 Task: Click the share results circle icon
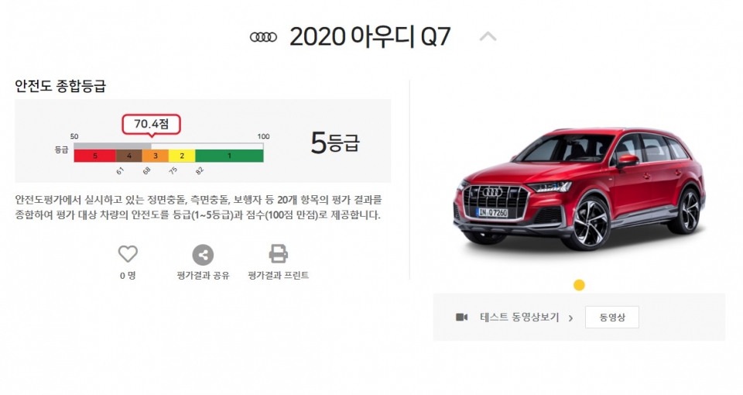(x=203, y=255)
